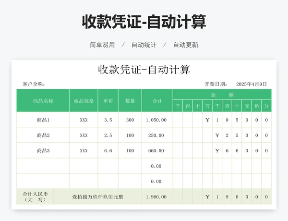
Task: Click the XXX spec cell in 商品1 row
Action: point(84,120)
